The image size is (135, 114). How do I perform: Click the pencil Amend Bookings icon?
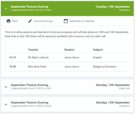click(x=30, y=21)
